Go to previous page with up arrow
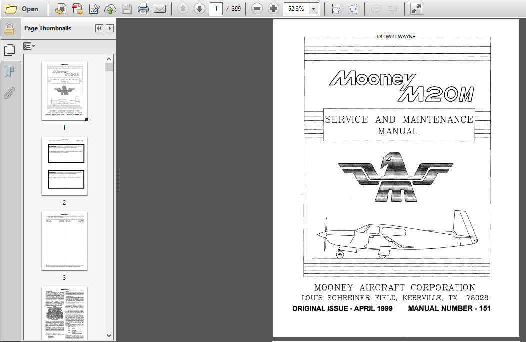 coord(183,9)
